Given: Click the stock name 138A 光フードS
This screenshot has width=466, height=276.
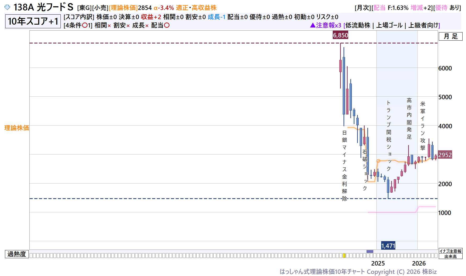Looking at the screenshot, I should coord(43,7).
